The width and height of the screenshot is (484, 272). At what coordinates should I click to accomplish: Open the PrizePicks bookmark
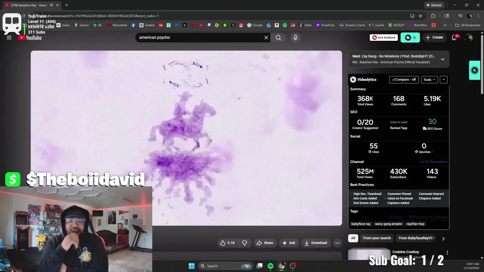point(325,25)
